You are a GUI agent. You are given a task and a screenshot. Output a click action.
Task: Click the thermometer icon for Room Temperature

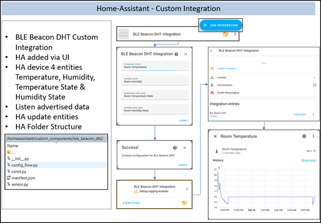click(x=216, y=151)
